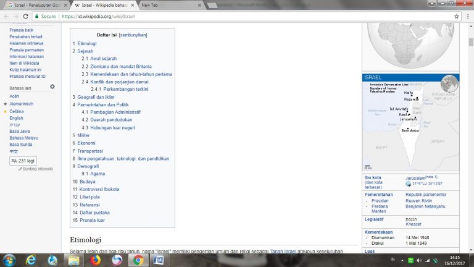Image resolution: width=474 pixels, height=267 pixels.
Task: Click the Sunting interwiki pencil icon
Action: pos(20,169)
